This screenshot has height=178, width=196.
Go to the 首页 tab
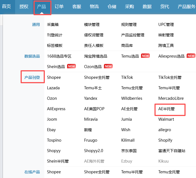[6, 7]
